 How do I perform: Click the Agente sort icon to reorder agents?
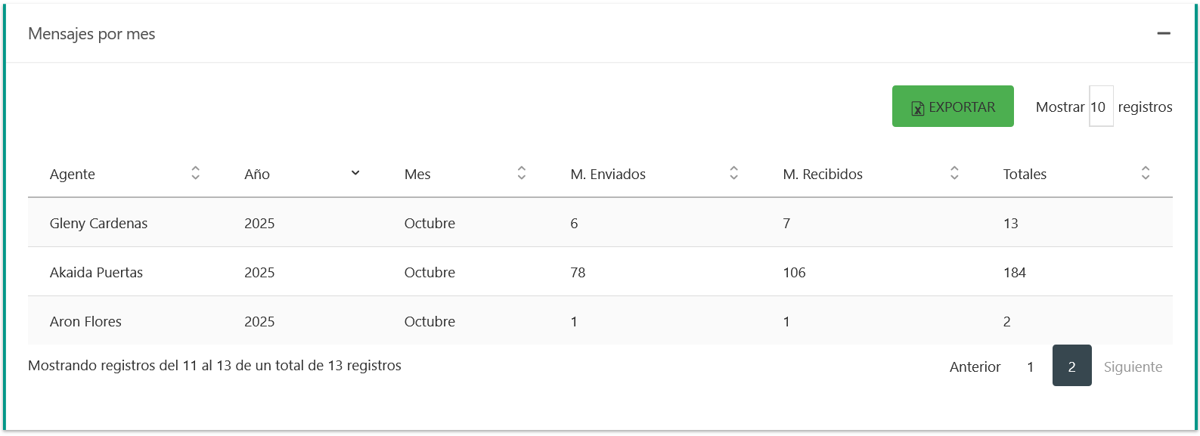click(195, 173)
